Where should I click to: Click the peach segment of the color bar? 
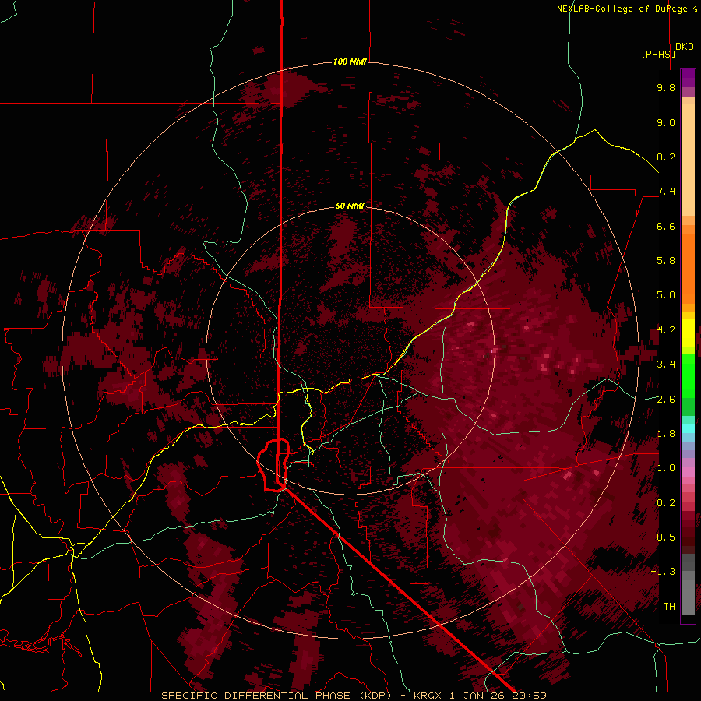point(688,160)
